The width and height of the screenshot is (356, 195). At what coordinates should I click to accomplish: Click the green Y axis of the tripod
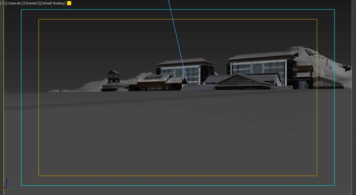(11, 188)
